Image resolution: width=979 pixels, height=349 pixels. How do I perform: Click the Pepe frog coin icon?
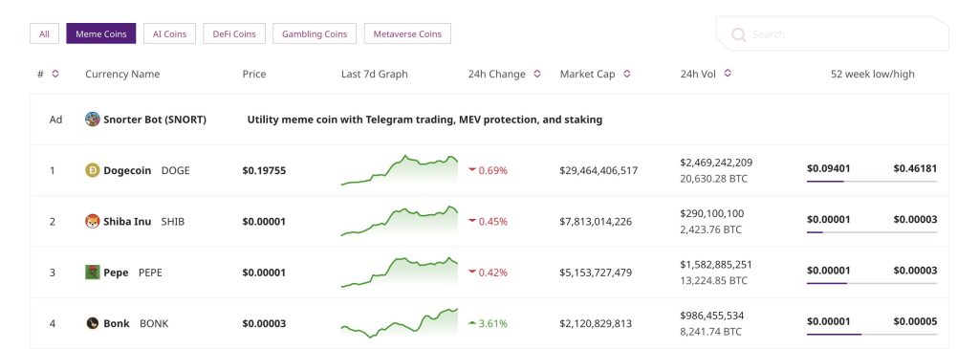[93, 273]
